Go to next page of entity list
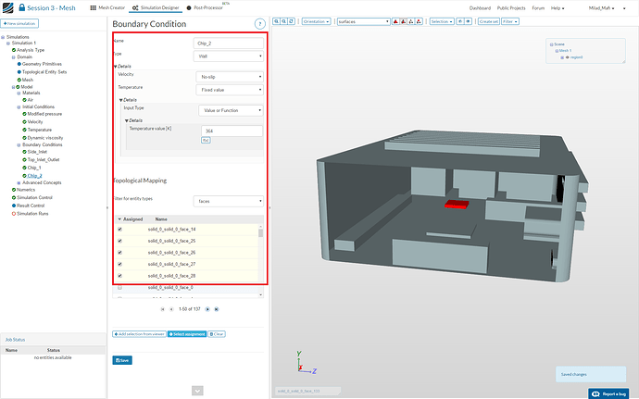 click(x=207, y=309)
